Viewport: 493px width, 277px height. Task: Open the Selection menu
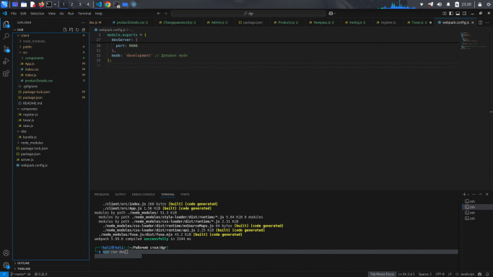pos(37,14)
